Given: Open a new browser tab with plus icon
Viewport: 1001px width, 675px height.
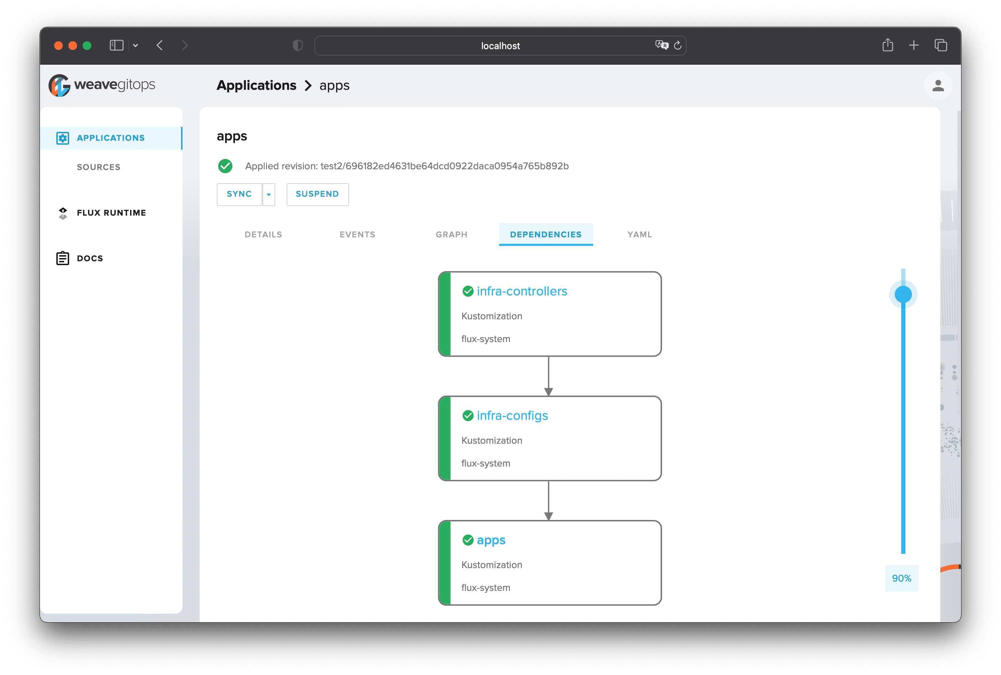Looking at the screenshot, I should 914,45.
